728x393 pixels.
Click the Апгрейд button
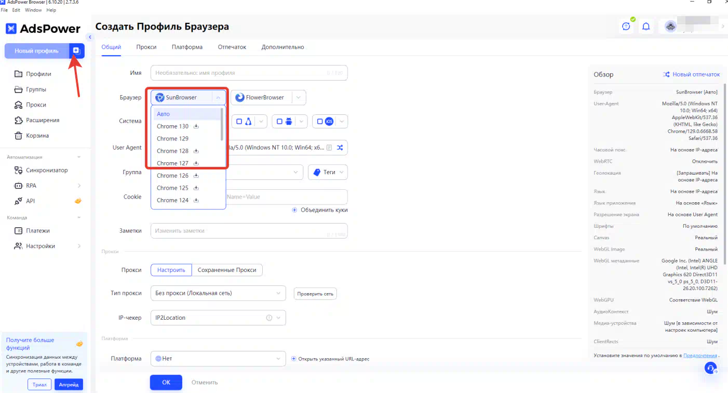[x=69, y=385]
